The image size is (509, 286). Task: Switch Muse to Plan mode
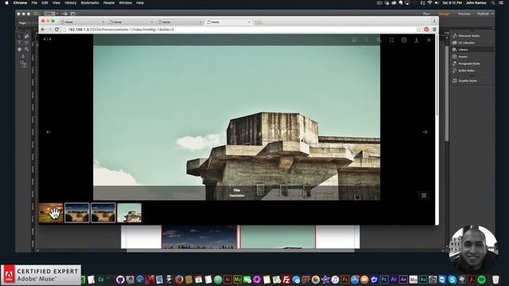(426, 14)
